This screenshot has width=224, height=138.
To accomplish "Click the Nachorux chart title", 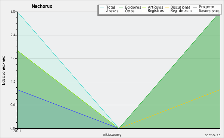I will tap(42, 6).
